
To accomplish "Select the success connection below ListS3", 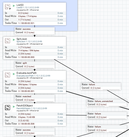I will [35, 31].
